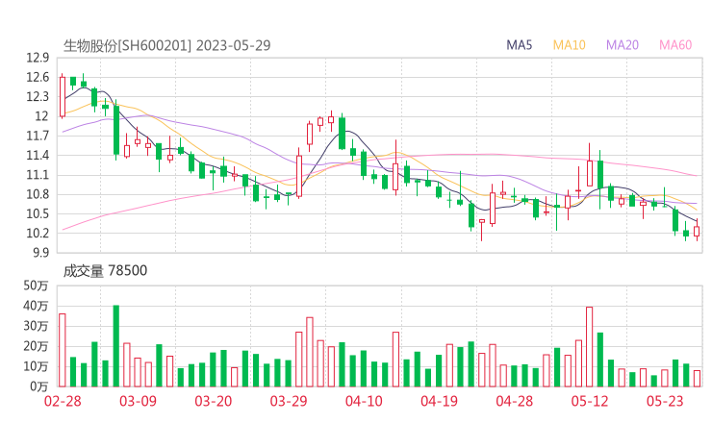This screenshot has width=712, height=423.
Task: Click the 04-19 date axis label
Action: 439,401
